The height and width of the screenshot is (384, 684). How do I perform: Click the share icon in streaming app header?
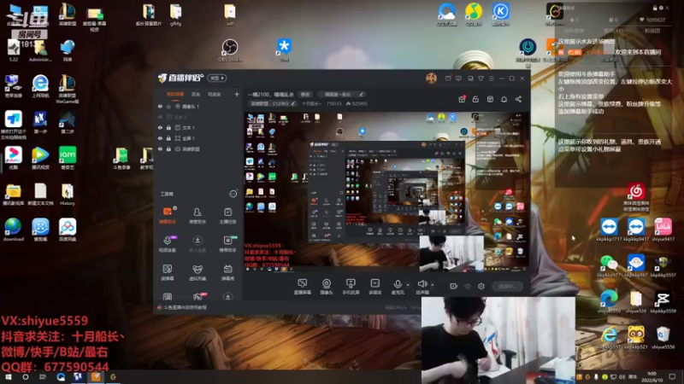(518, 99)
